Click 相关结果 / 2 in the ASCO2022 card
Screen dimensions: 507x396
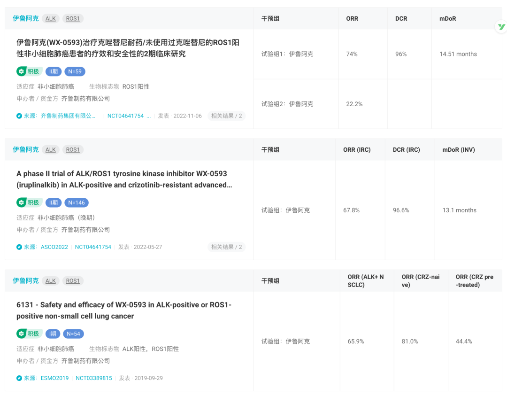(226, 247)
